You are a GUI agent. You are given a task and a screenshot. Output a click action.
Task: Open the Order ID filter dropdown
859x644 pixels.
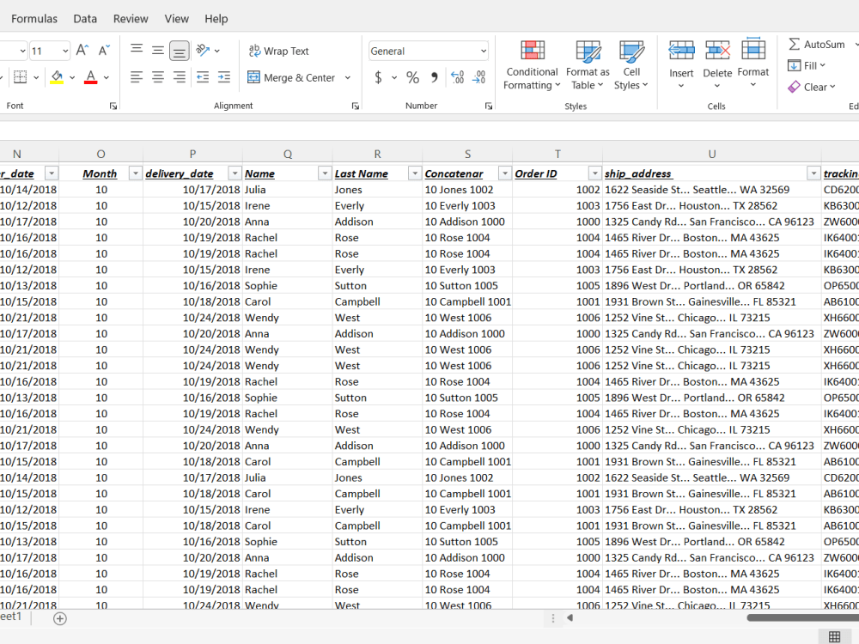click(594, 173)
